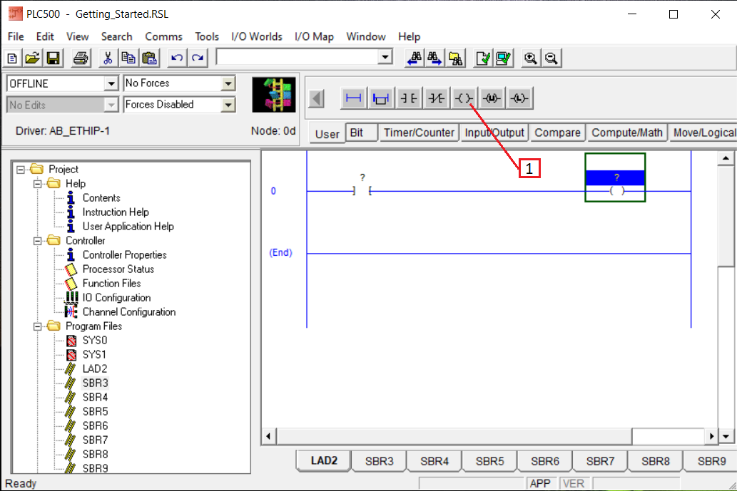Collapse the Program Files folder node
The height and width of the screenshot is (491, 737).
[x=38, y=326]
